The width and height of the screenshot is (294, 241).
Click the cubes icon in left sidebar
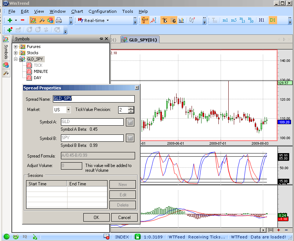pos(6,65)
